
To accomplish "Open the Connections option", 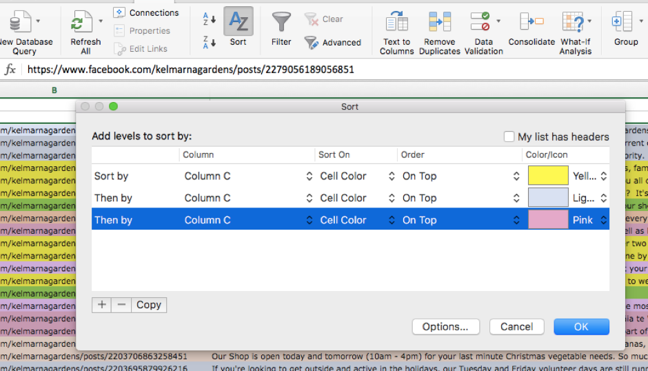I will click(x=146, y=13).
